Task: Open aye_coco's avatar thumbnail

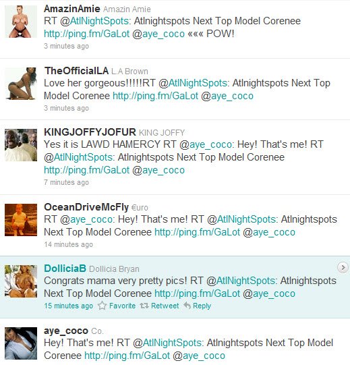Action: [x=21, y=343]
